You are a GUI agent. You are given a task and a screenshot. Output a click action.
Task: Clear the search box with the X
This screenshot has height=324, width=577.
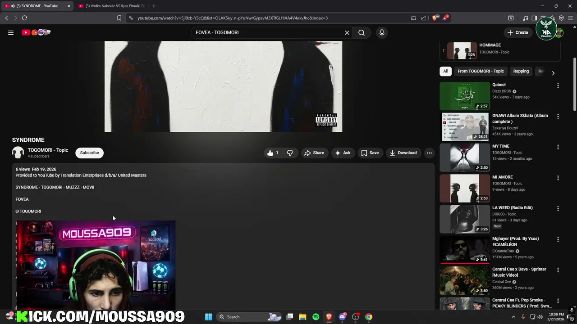347,32
